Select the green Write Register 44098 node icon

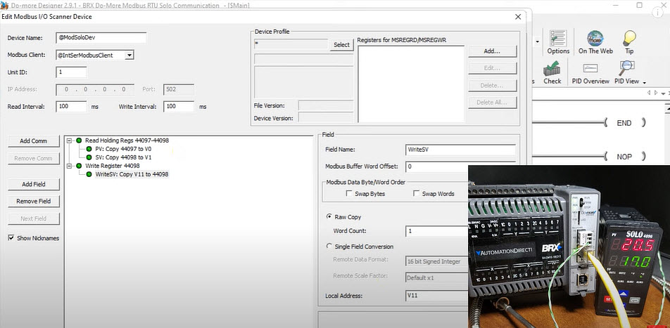pos(79,166)
